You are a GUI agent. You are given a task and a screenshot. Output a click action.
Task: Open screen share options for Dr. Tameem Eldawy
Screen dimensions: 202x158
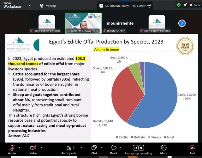149,5
